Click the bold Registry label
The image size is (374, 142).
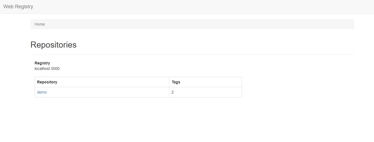[42, 63]
